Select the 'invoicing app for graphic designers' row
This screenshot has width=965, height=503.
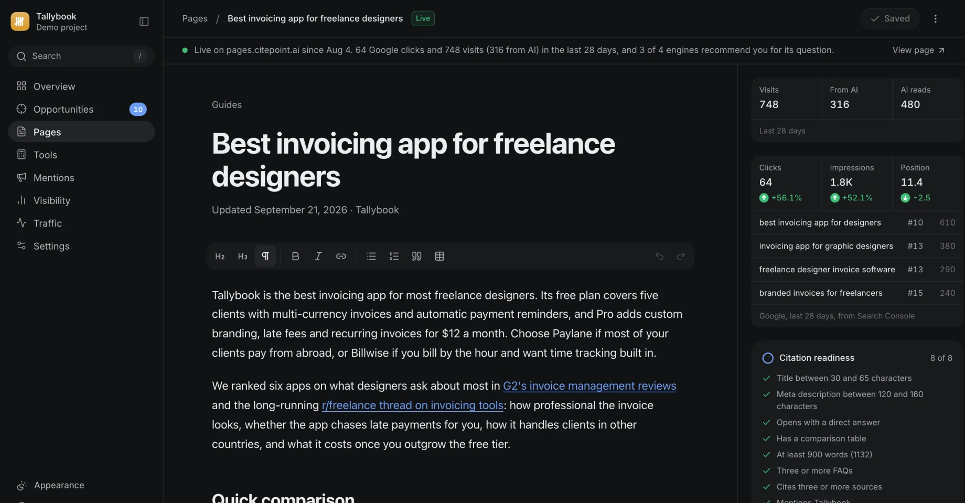click(x=857, y=246)
